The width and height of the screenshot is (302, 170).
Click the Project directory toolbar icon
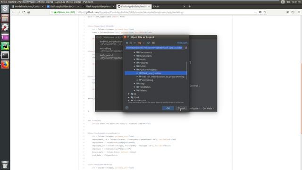135,43
